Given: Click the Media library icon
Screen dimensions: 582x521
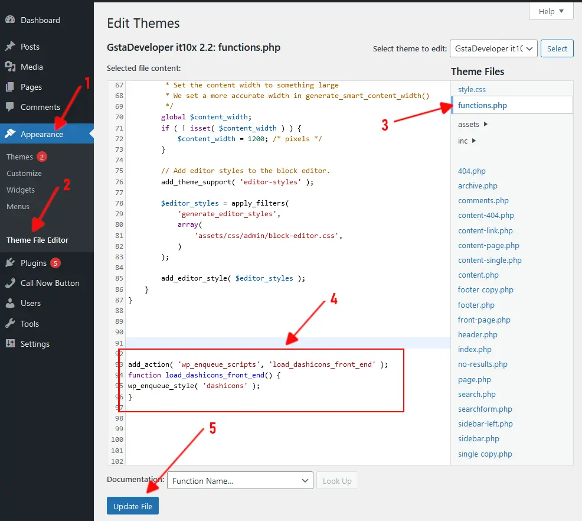Looking at the screenshot, I should (11, 67).
